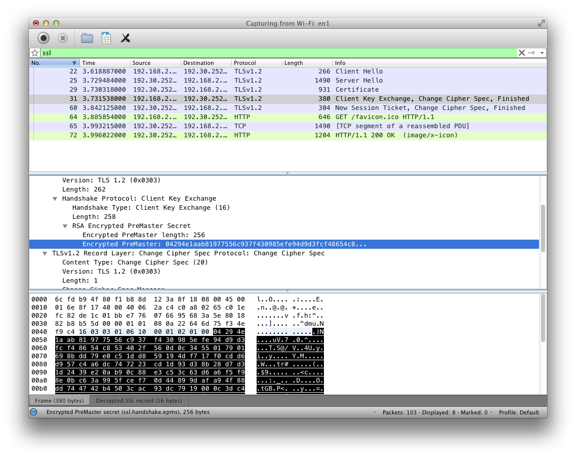Stop the running capture

coord(63,38)
